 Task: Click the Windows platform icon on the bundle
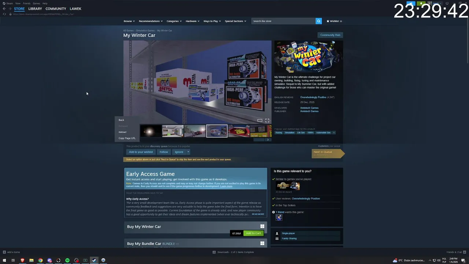262,243
